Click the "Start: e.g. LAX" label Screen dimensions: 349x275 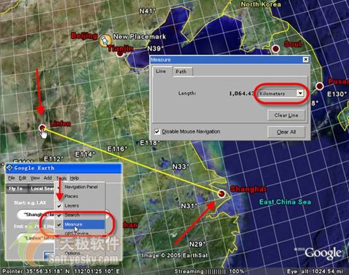click(x=30, y=202)
